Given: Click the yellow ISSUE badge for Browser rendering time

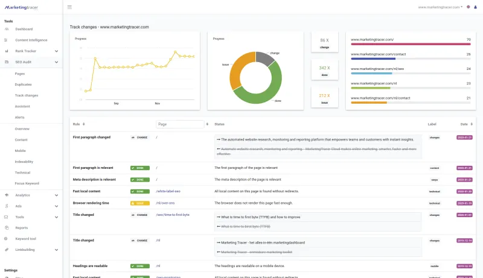Looking at the screenshot, I should click(140, 203).
